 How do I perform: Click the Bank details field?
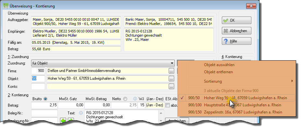click(169, 21)
